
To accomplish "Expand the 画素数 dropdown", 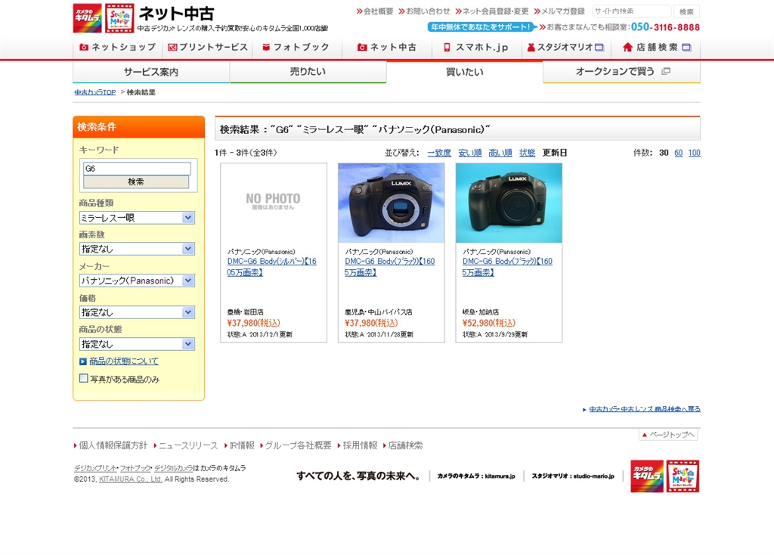I will point(137,249).
